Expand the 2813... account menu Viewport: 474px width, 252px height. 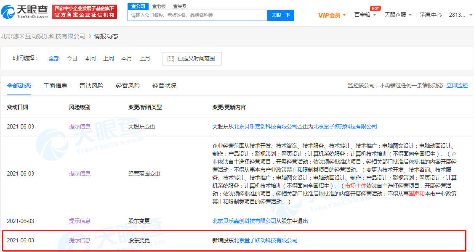461,15
